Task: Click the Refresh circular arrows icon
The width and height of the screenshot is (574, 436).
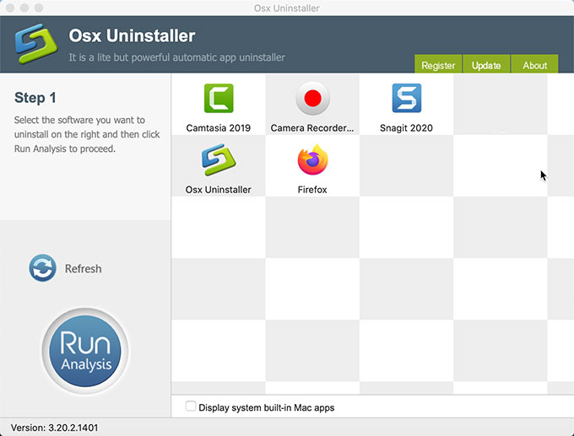Action: 43,268
